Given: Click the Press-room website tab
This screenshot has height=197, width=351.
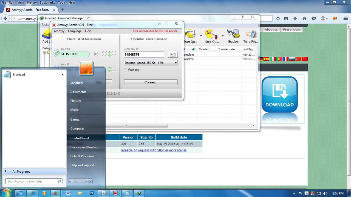Looking at the screenshot, I should [x=291, y=30].
